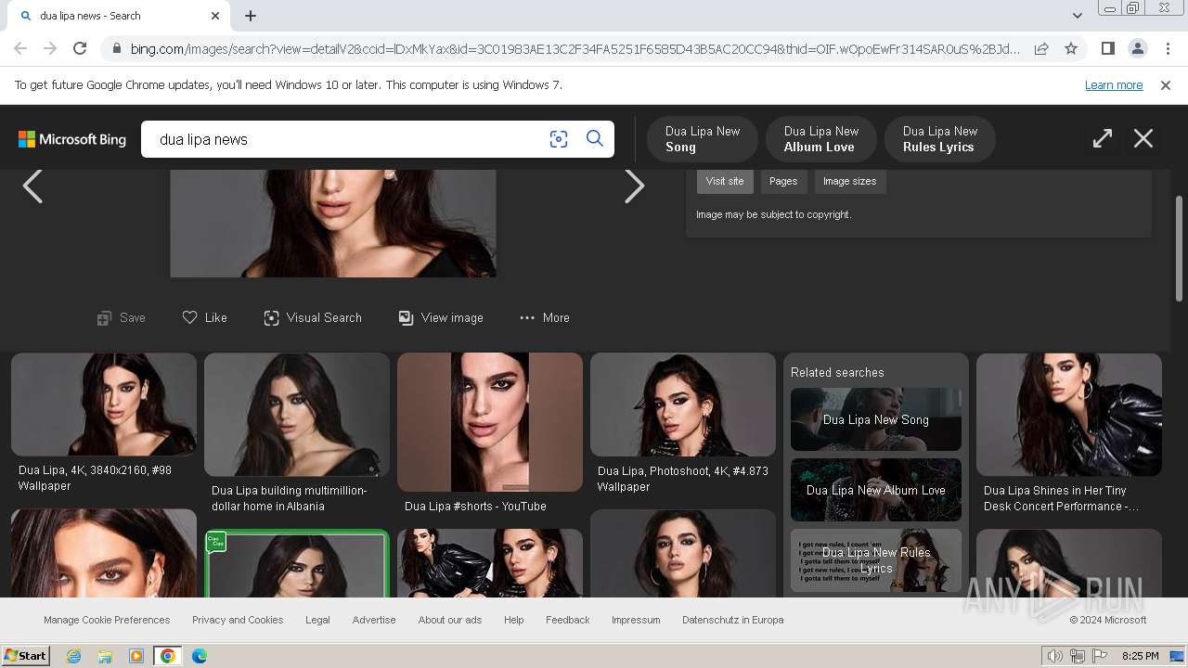
Task: Switch to the Pages tab
Action: tap(783, 181)
